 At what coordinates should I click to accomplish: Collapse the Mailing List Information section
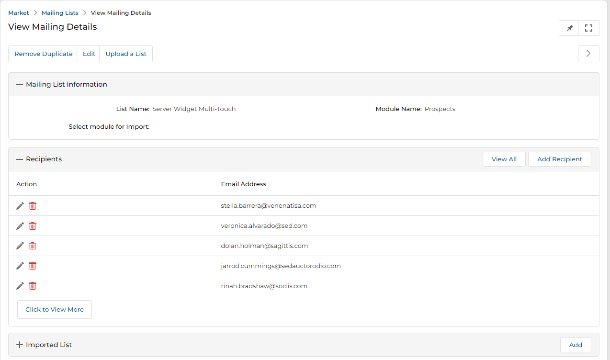[x=20, y=84]
